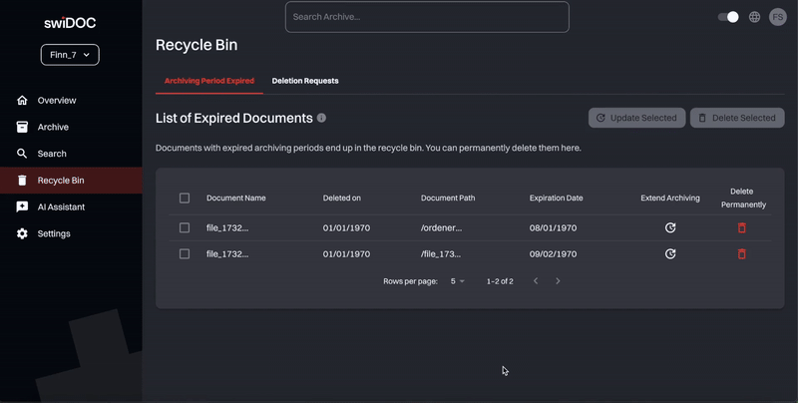This screenshot has height=403, width=798.
Task: Open the Finn_7 workspace dropdown
Action: (x=70, y=55)
